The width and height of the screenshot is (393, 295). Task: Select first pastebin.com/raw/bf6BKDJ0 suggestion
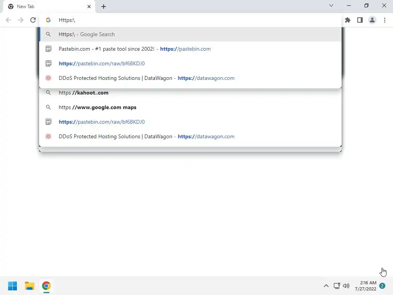pyautogui.click(x=190, y=63)
